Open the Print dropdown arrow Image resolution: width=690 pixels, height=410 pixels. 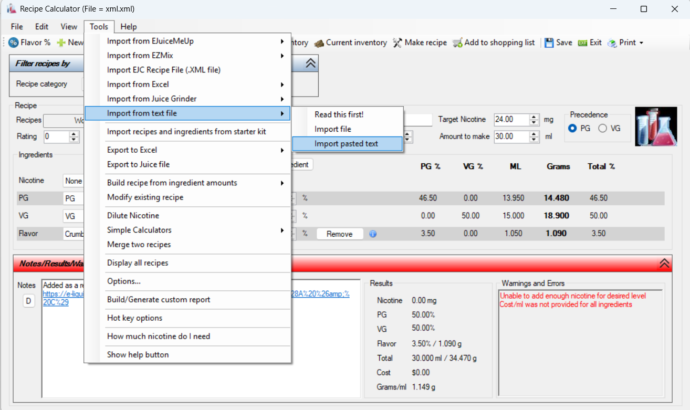641,43
